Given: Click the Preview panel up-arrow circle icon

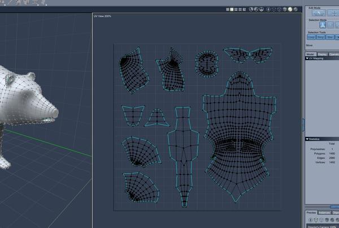Looking at the screenshot, I should 311,220.
